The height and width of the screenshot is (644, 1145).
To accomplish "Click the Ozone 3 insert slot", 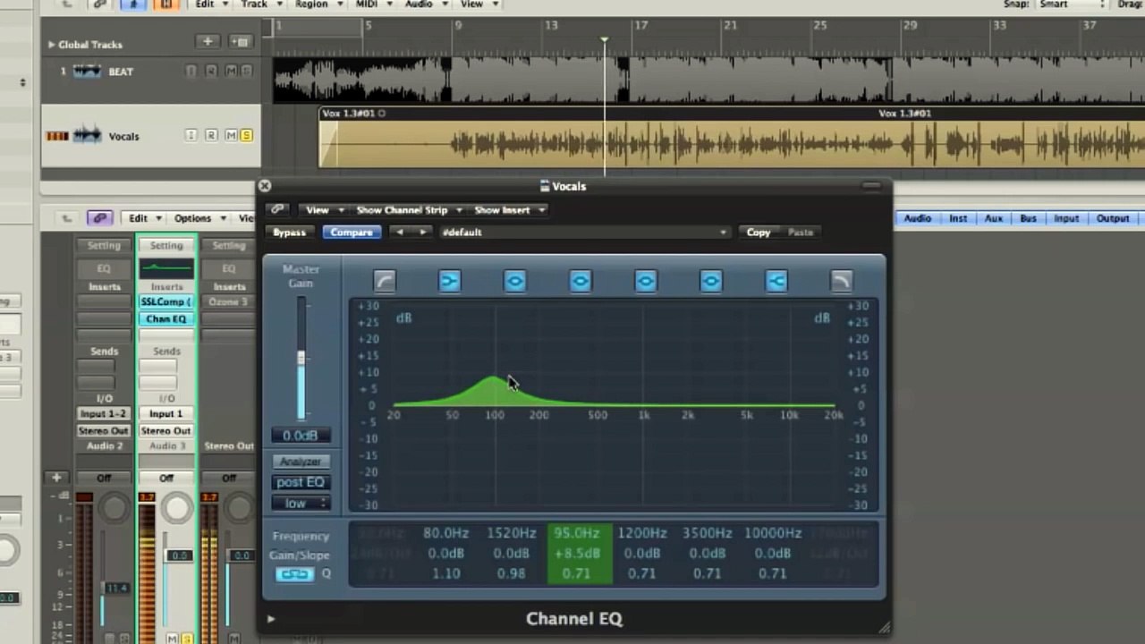I will [x=228, y=301].
